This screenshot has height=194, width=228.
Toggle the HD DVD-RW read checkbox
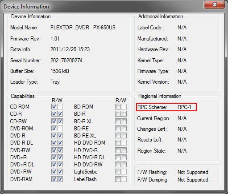pyautogui.click(x=118, y=164)
